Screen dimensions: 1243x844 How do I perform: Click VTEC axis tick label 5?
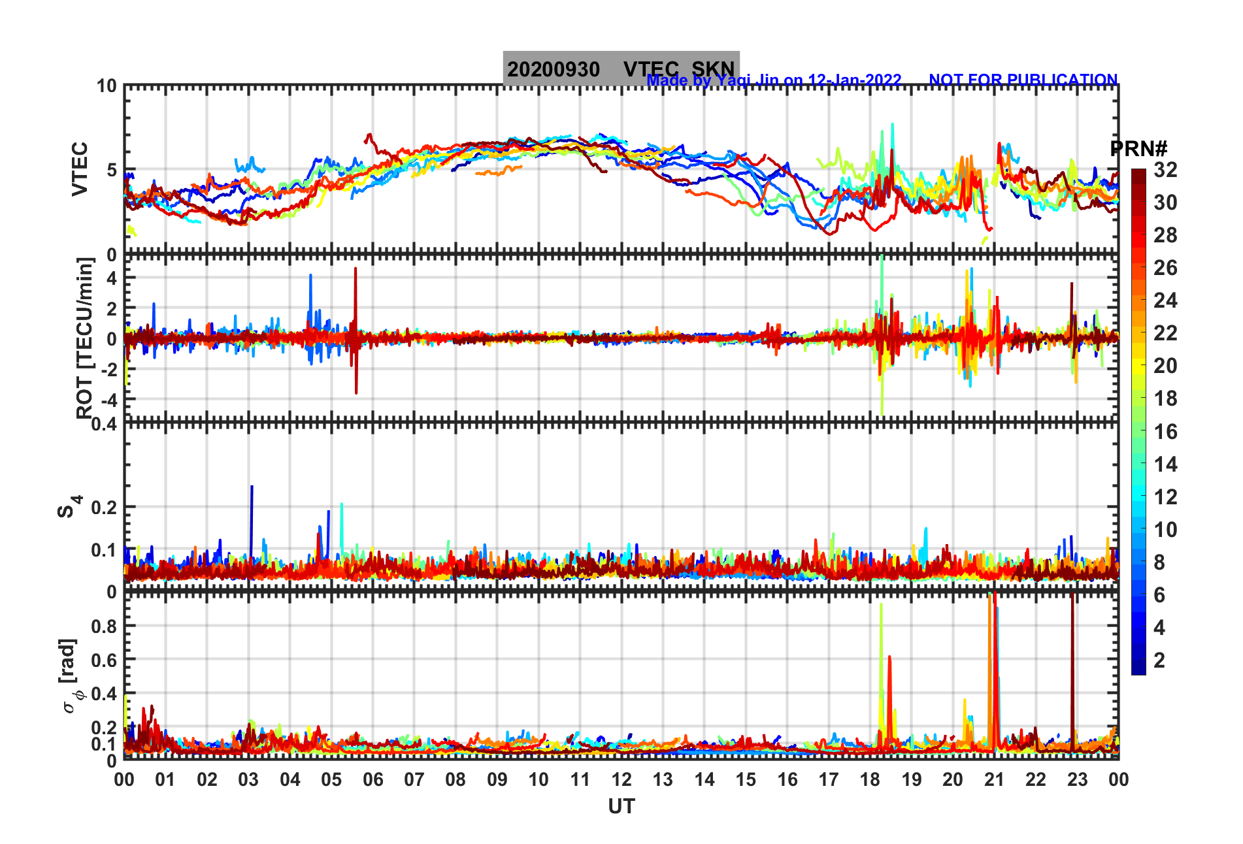tap(112, 170)
